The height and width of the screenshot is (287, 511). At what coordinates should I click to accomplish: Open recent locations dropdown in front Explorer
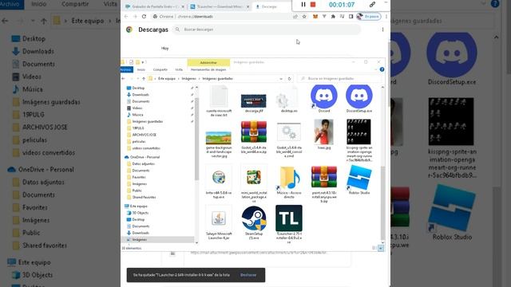pyautogui.click(x=138, y=79)
